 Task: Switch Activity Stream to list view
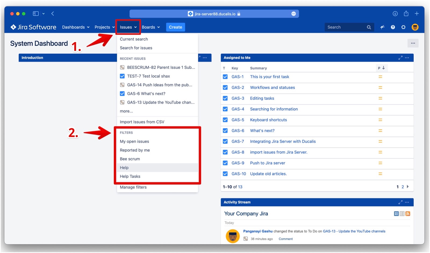402,214
